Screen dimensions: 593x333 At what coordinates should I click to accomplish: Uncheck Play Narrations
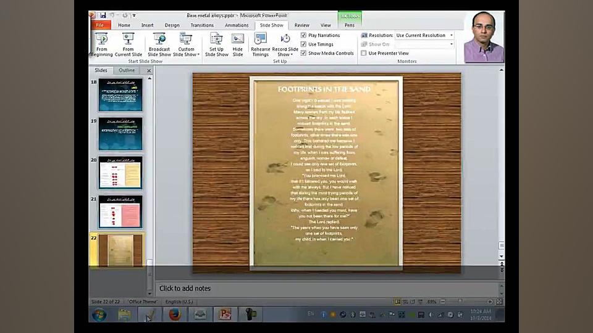point(303,35)
